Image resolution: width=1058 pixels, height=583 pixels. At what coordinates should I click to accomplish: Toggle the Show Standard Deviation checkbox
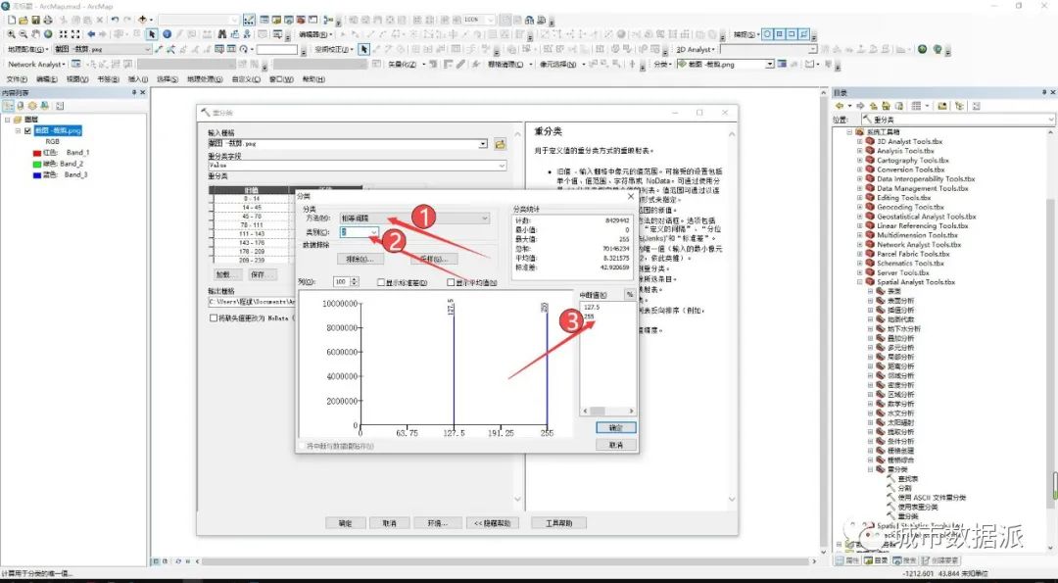381,282
